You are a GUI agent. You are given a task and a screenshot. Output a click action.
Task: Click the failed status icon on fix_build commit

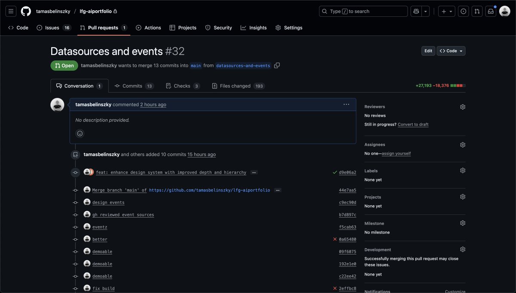335,288
